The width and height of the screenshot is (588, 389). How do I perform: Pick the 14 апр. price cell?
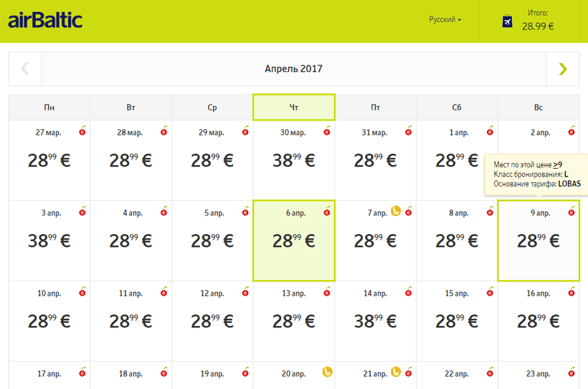click(x=375, y=321)
